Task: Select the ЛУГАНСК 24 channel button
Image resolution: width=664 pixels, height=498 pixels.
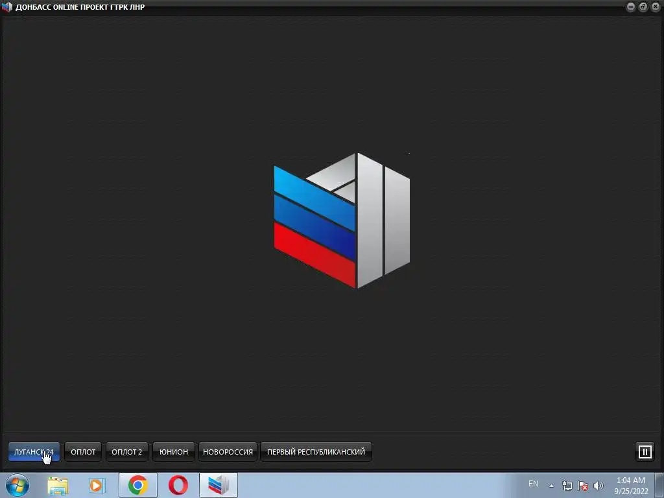Action: [x=34, y=452]
